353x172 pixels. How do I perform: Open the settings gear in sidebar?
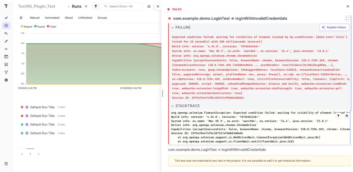pos(6,80)
